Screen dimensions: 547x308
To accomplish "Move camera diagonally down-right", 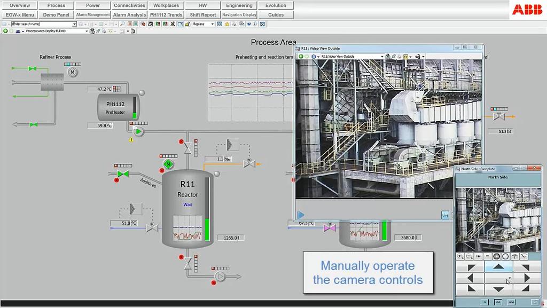I will click(x=527, y=289).
